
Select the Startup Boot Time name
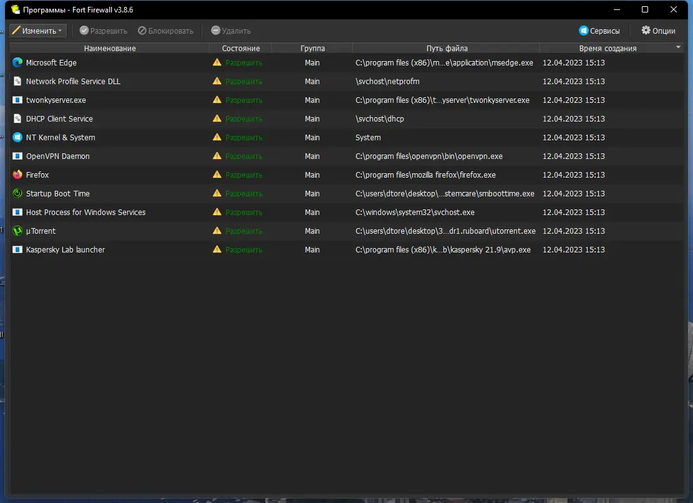57,193
